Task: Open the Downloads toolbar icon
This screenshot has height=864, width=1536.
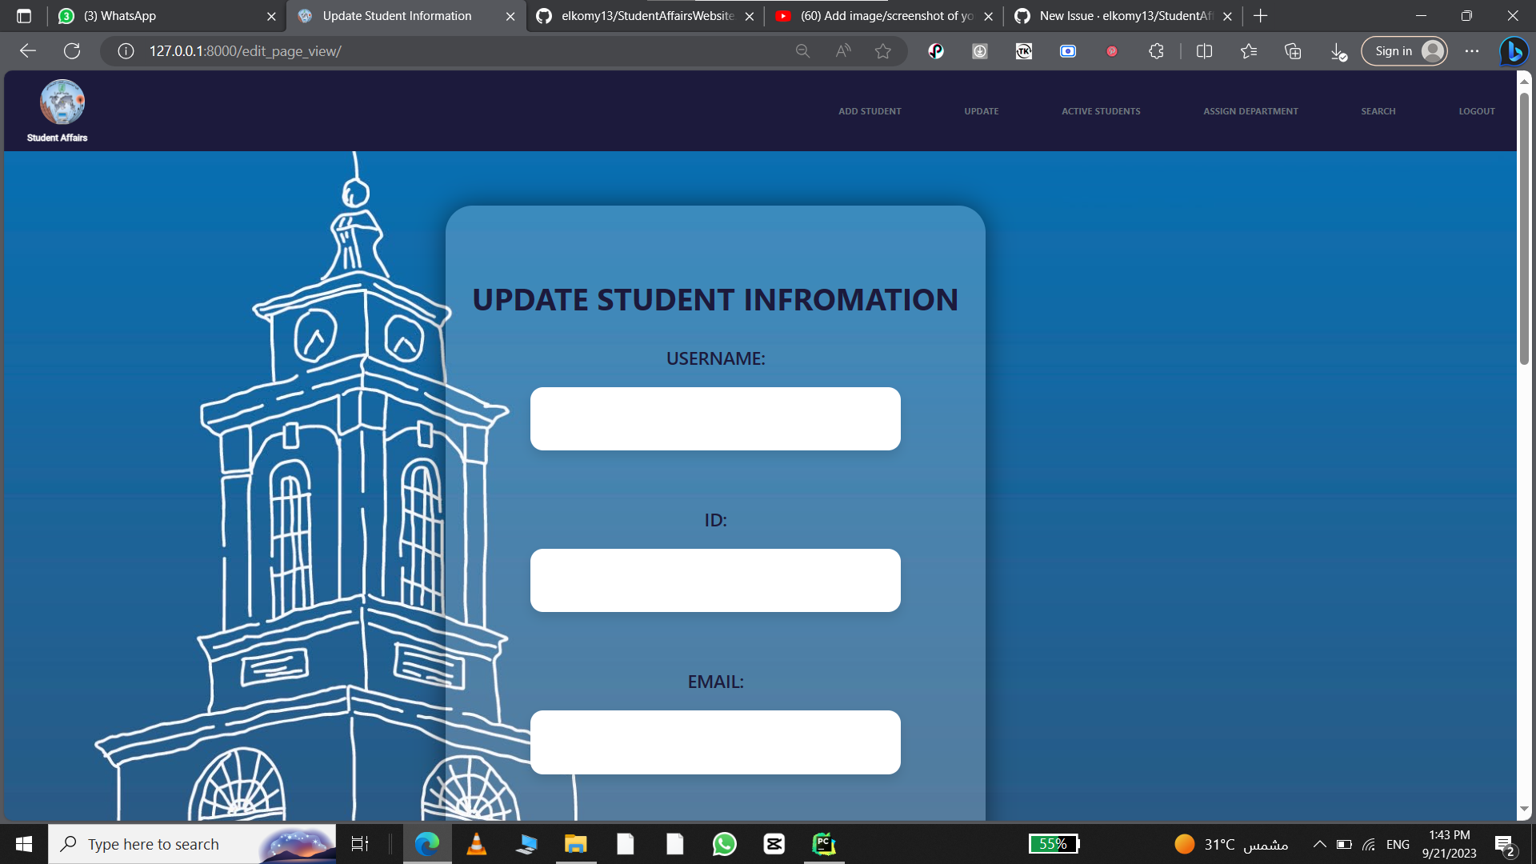Action: [x=1337, y=51]
